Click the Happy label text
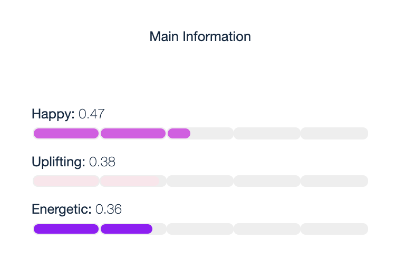Image resolution: width=406 pixels, height=270 pixels. click(x=53, y=114)
